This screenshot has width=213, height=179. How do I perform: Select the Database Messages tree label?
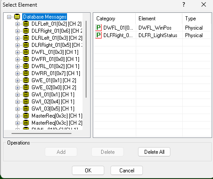pyautogui.click(x=45, y=17)
